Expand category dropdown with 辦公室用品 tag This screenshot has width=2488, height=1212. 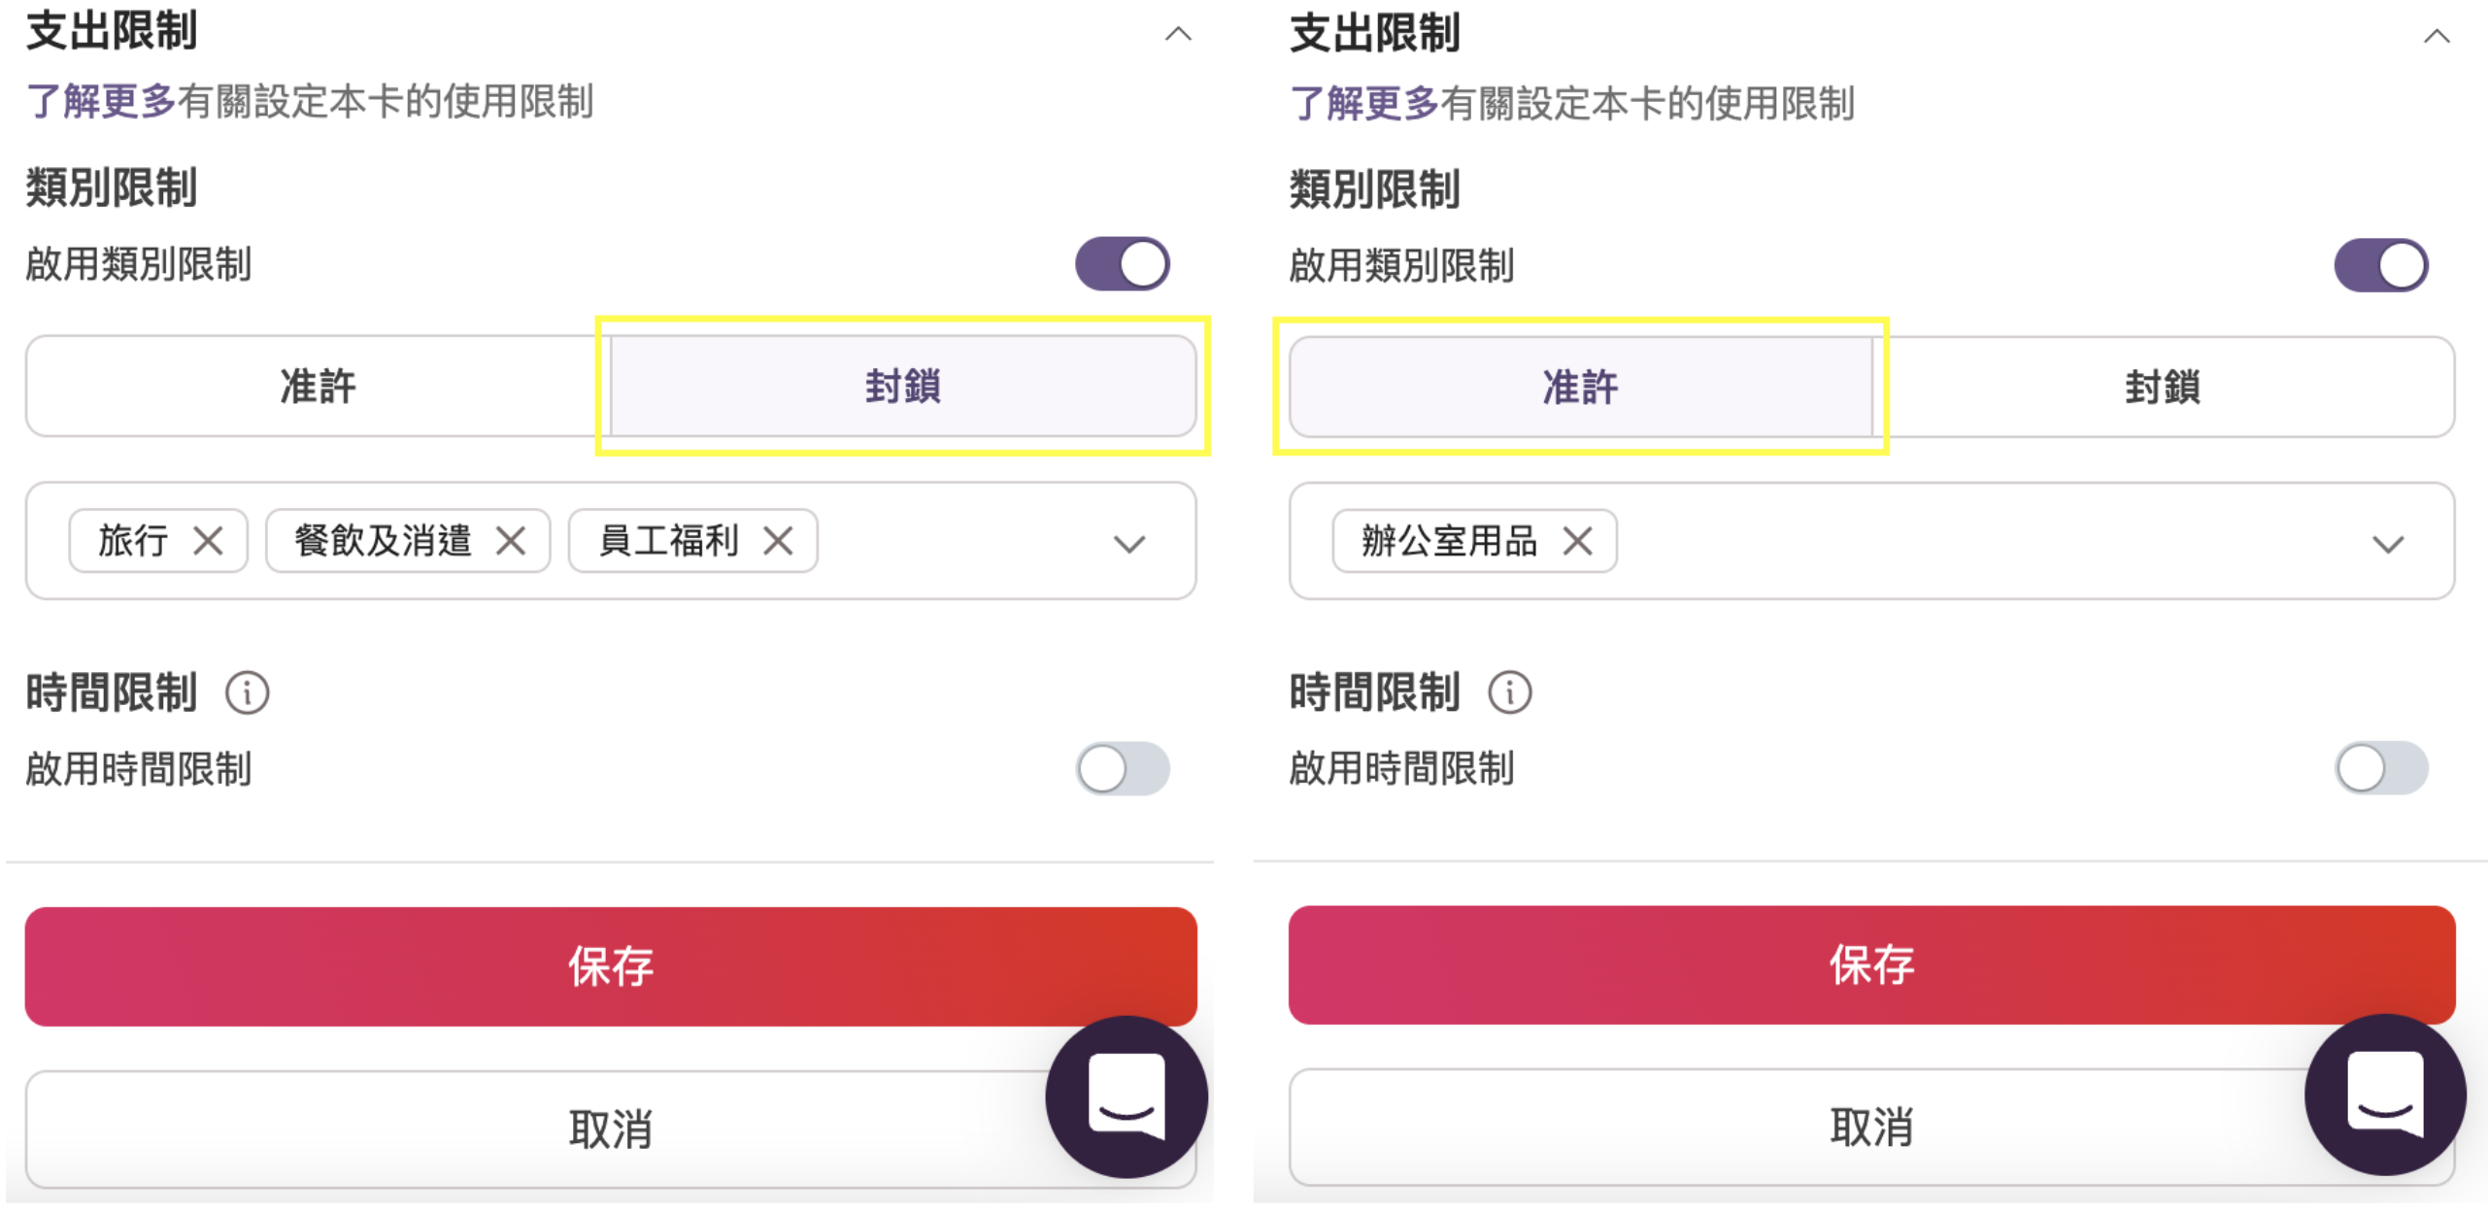click(2387, 543)
